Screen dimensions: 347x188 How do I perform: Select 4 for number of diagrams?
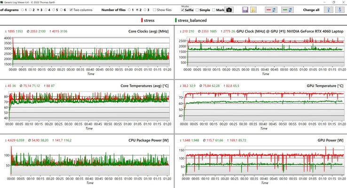(46, 10)
